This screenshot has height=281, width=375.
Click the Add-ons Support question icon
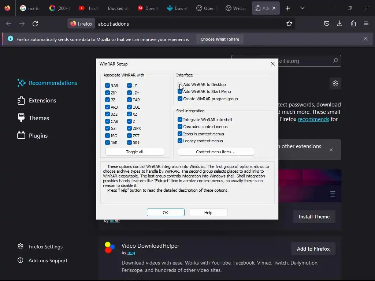click(21, 260)
